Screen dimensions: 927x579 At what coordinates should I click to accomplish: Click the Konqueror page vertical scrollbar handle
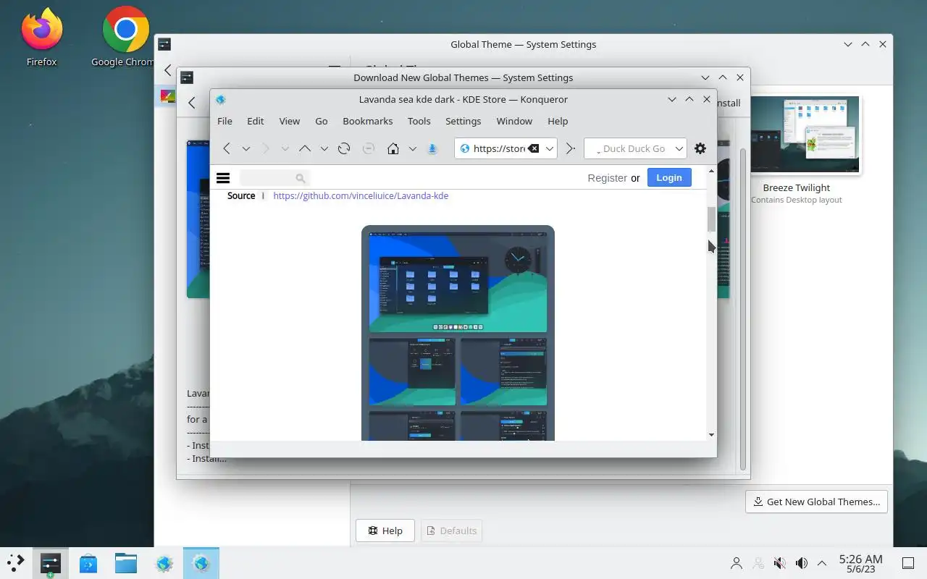(x=711, y=219)
